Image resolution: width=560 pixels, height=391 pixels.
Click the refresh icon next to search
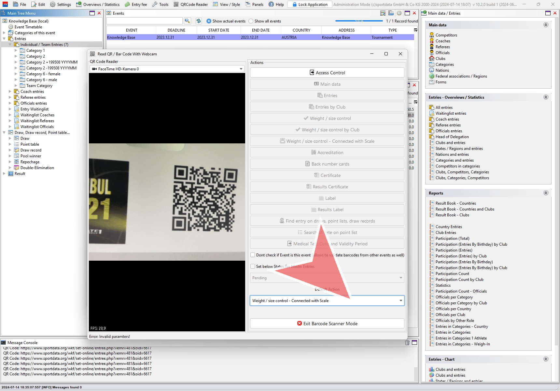click(x=199, y=21)
